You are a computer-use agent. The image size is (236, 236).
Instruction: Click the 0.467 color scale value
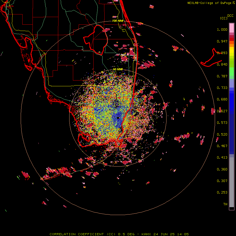(222, 146)
